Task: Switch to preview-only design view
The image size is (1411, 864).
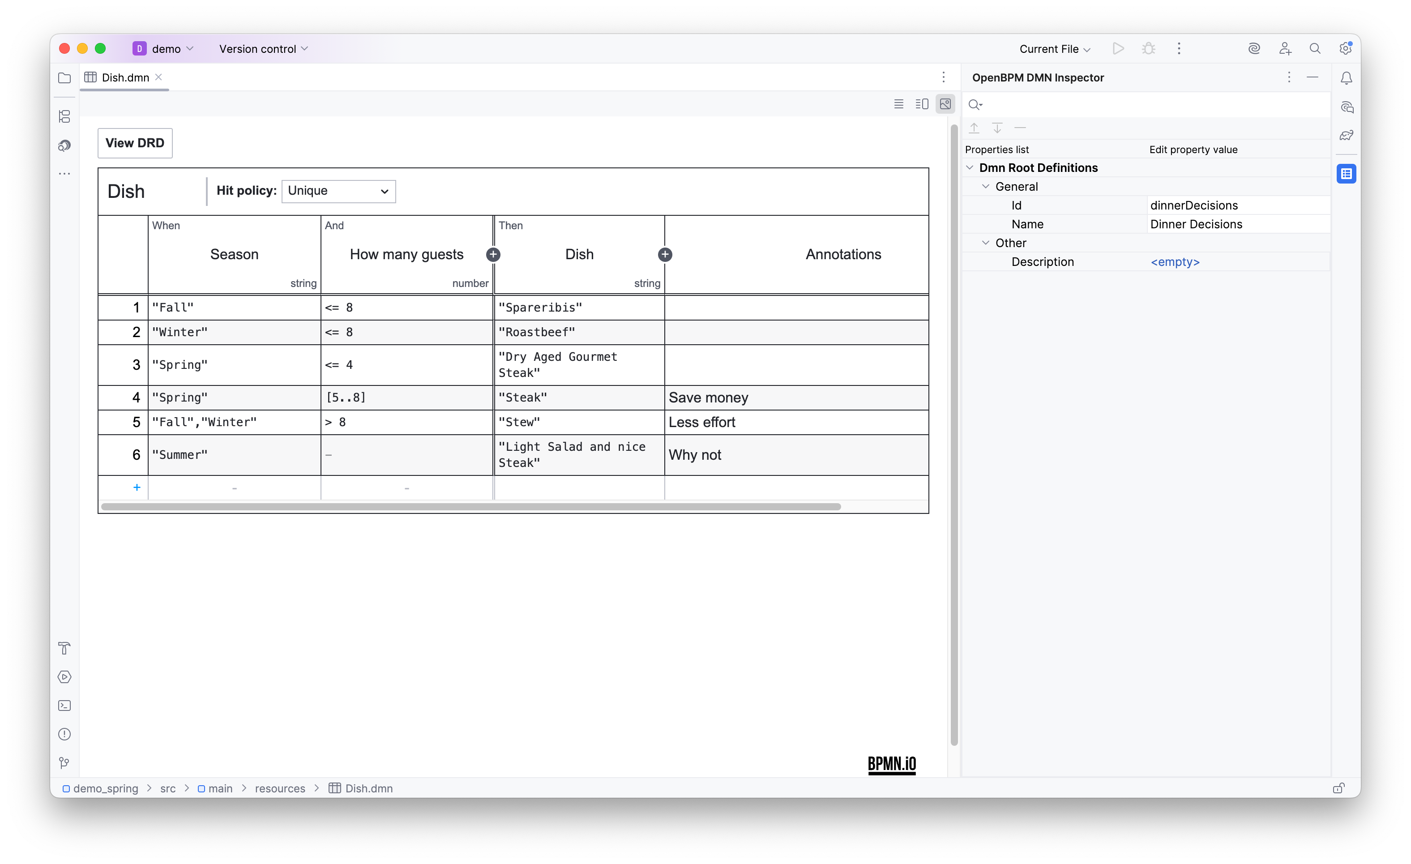Action: pyautogui.click(x=945, y=104)
